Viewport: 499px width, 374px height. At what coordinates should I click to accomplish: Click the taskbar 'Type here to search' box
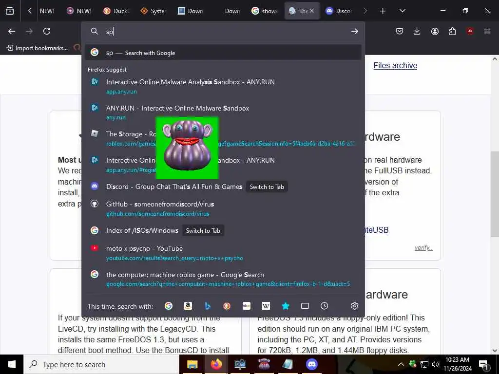click(x=101, y=364)
